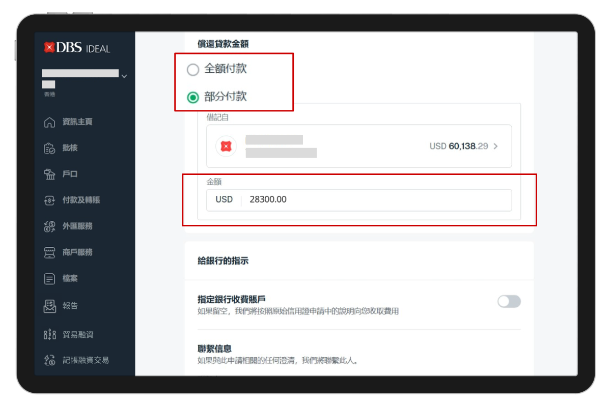611x407 pixels.
Task: Open debit account selector chevron arrow
Action: [x=496, y=147]
